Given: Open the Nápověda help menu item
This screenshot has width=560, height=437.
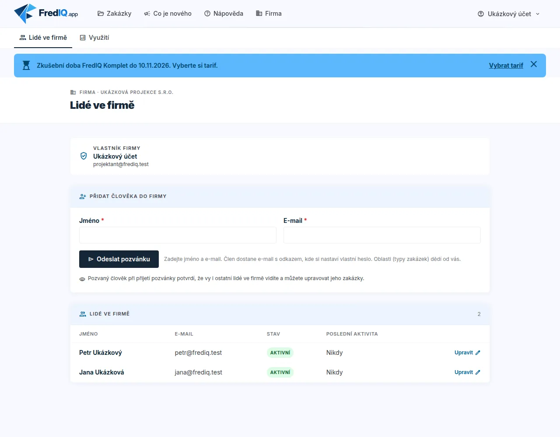Looking at the screenshot, I should click(224, 14).
